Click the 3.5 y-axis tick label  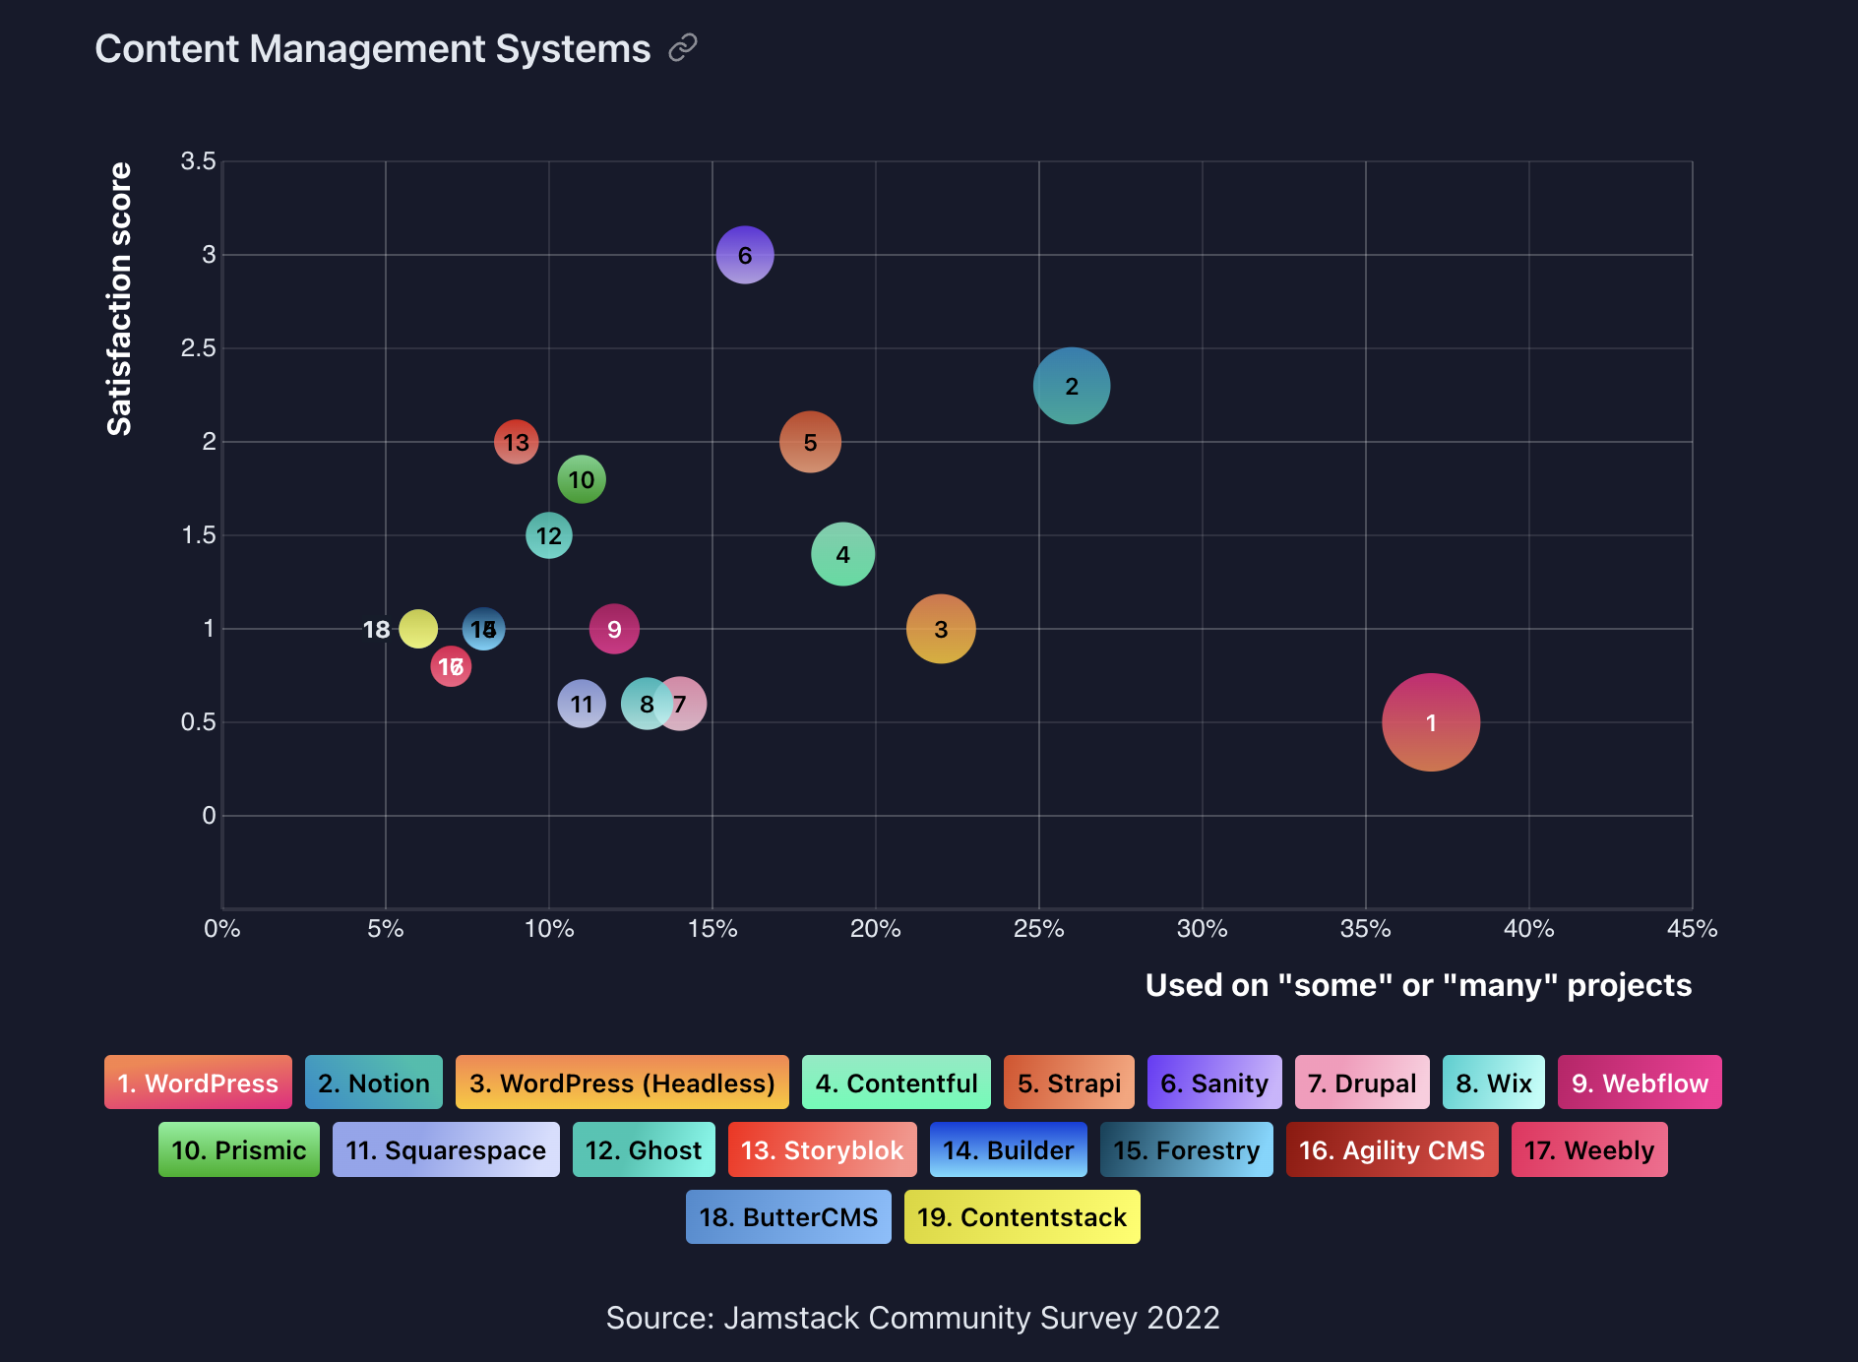click(198, 161)
